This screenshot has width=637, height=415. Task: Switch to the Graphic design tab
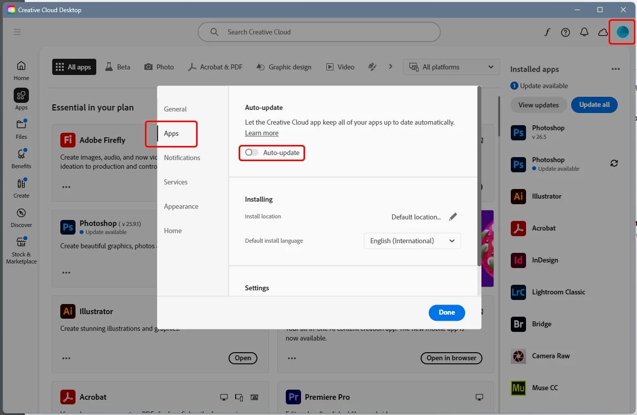[x=284, y=67]
